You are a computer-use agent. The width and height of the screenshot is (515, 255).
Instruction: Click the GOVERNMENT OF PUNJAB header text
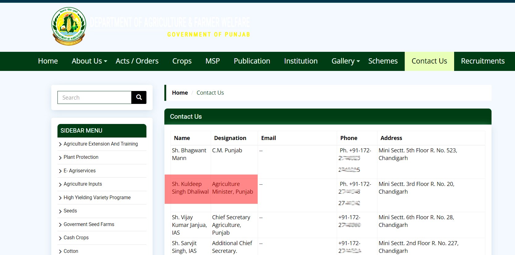coord(209,35)
